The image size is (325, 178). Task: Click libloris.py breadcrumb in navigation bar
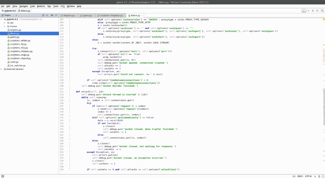24,10
